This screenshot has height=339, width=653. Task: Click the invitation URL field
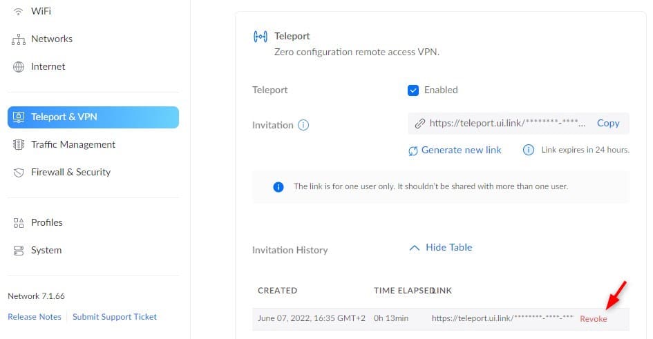518,124
